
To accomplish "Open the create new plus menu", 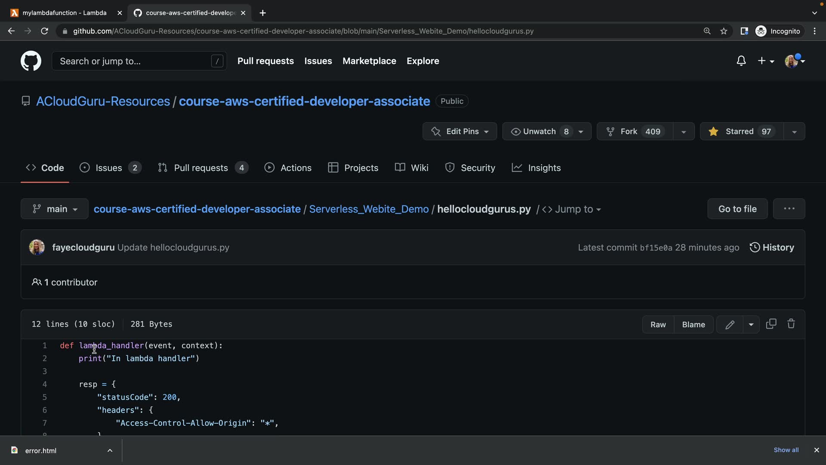I will tap(765, 61).
